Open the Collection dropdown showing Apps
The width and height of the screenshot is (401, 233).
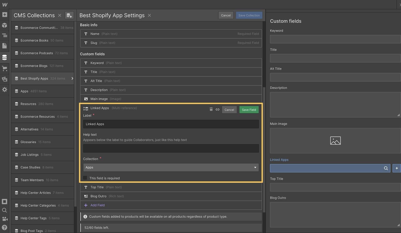171,167
